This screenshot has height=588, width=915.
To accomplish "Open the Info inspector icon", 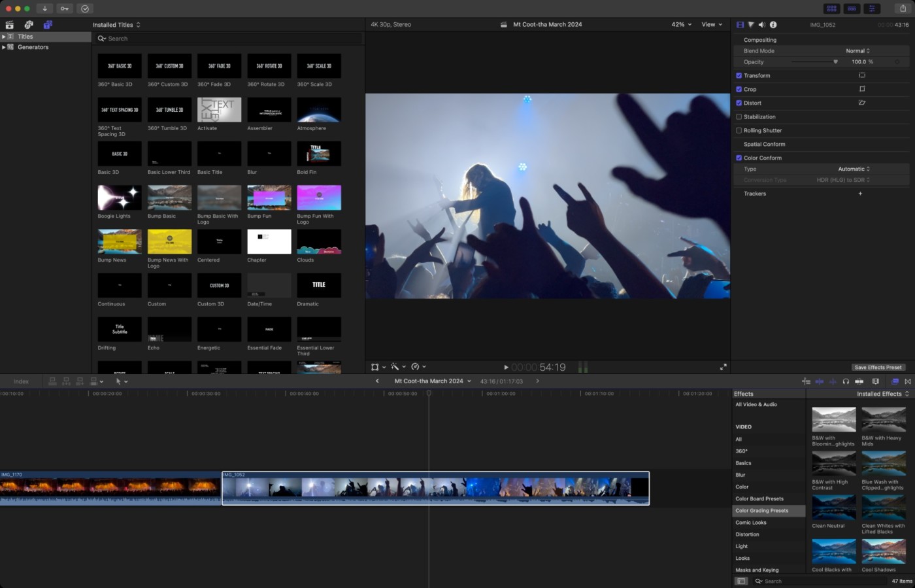I will [773, 25].
